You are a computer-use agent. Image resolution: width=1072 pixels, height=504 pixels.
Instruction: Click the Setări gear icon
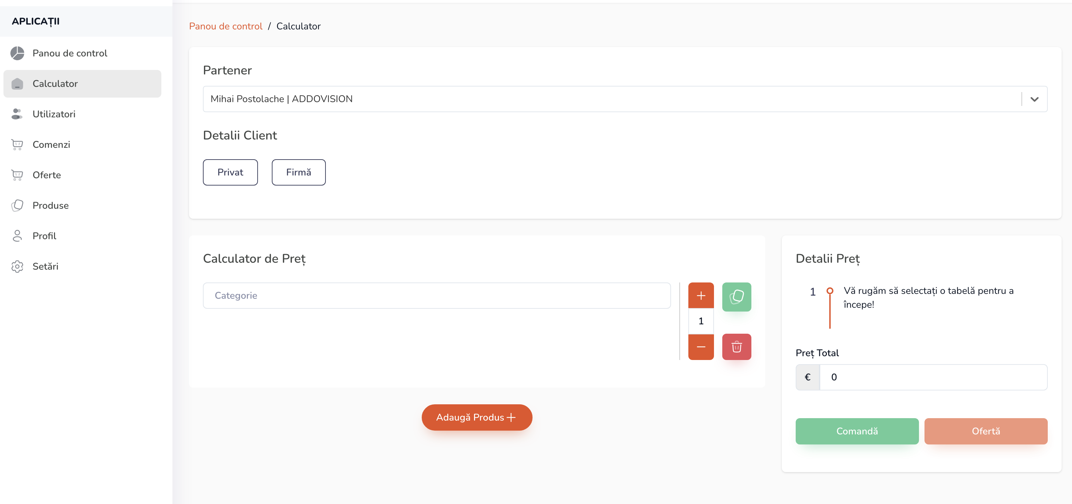point(17,266)
